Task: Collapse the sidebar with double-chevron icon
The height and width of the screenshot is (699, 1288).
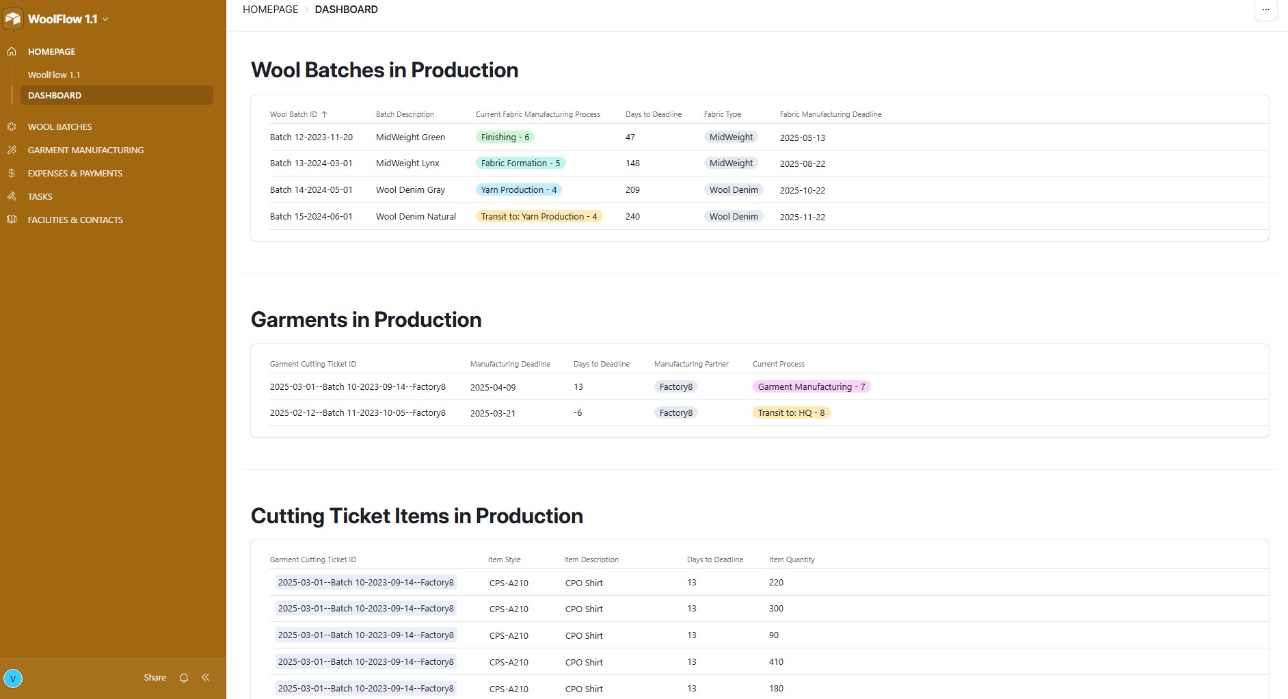Action: pyautogui.click(x=205, y=677)
